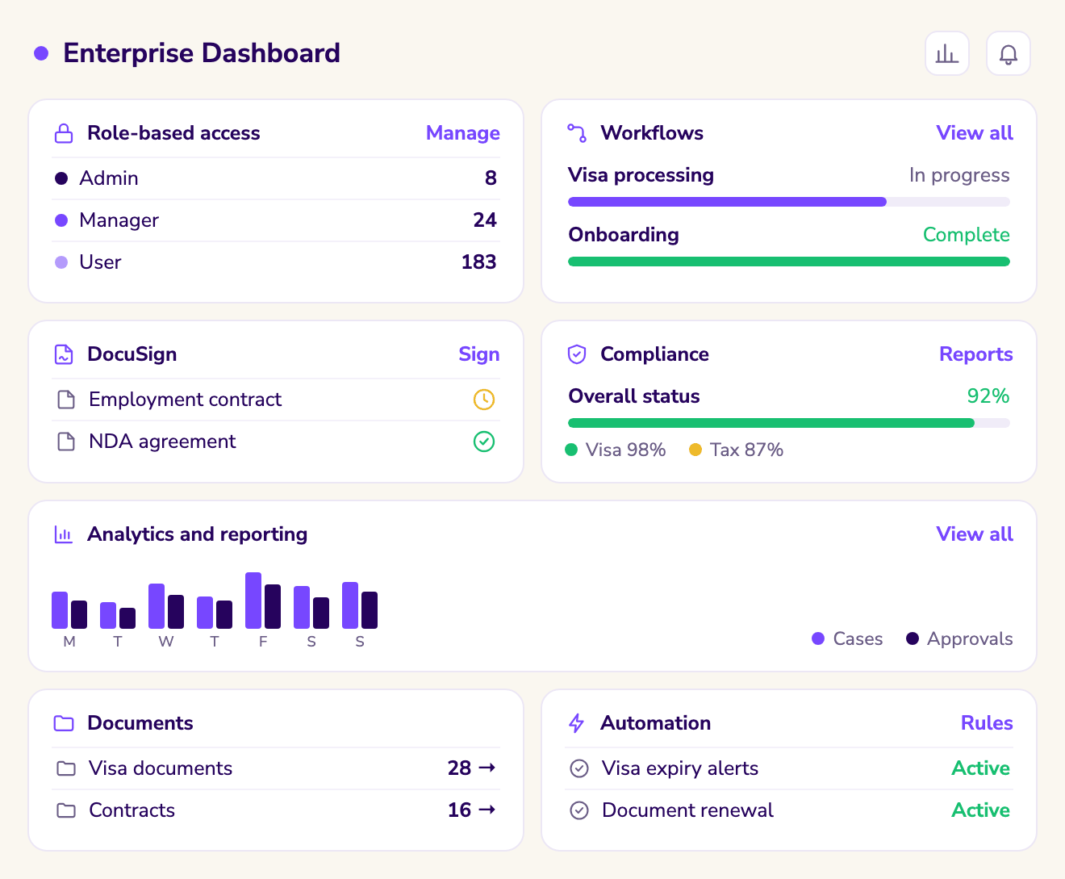Select the Manager role row

[276, 220]
